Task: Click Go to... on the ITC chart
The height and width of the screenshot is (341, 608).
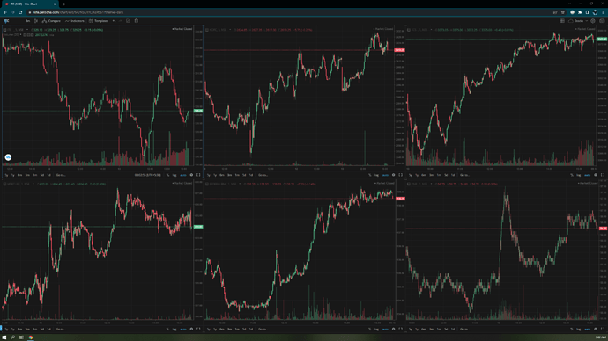Action: click(61, 175)
